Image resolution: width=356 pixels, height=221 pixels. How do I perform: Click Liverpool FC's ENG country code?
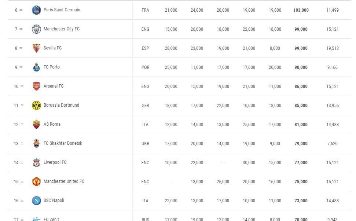(x=145, y=163)
